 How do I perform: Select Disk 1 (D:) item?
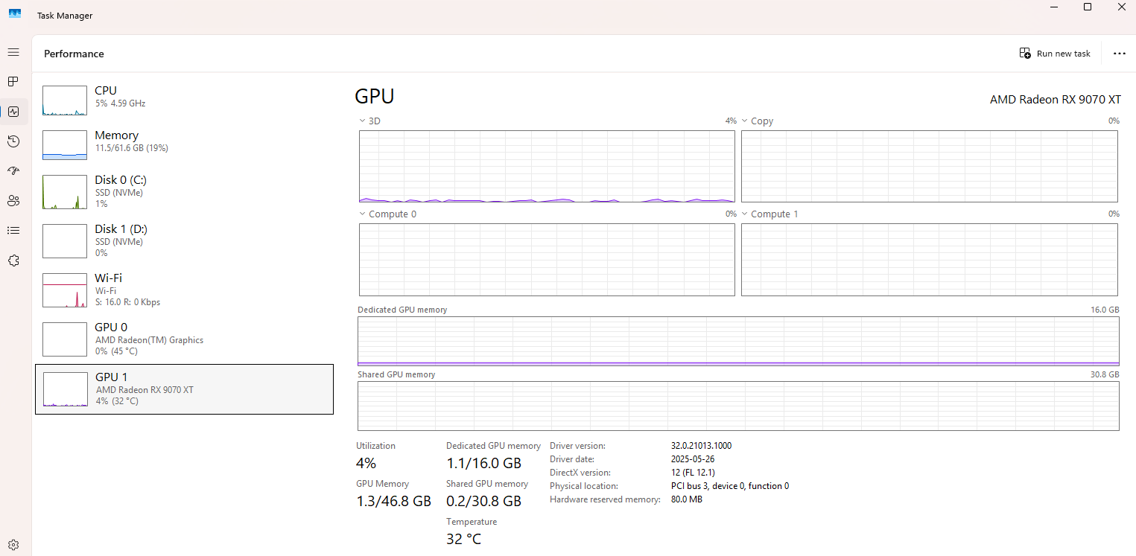[x=184, y=240]
